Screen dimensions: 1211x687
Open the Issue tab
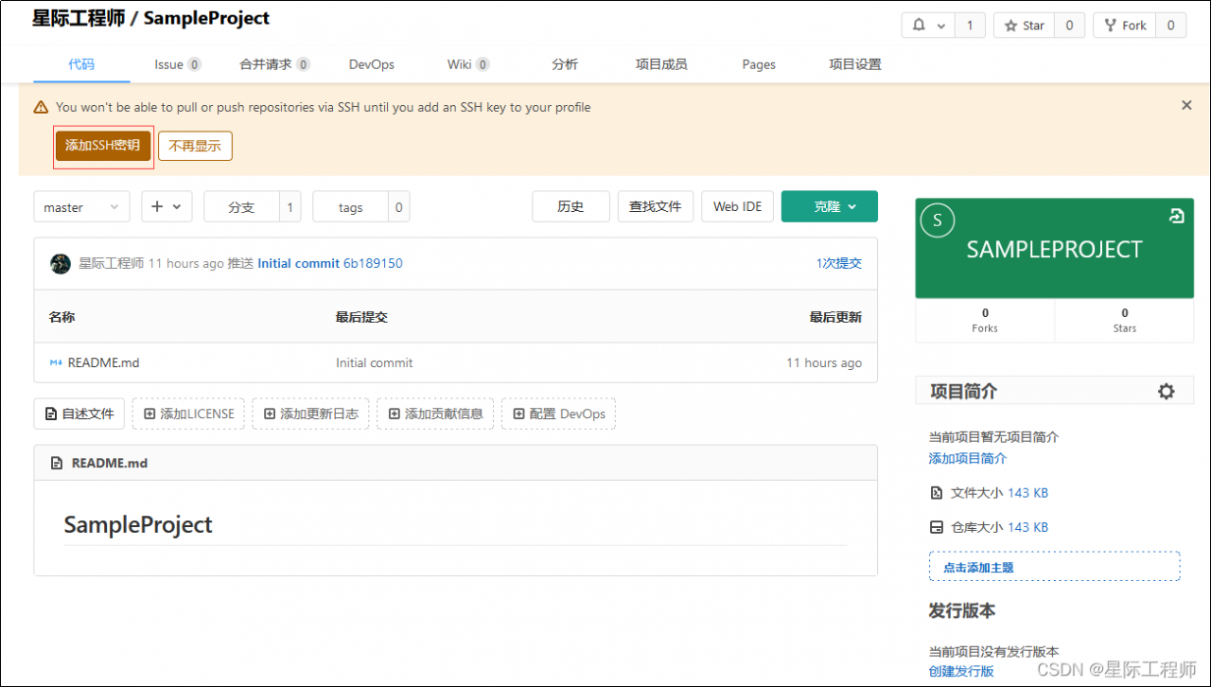(x=178, y=64)
